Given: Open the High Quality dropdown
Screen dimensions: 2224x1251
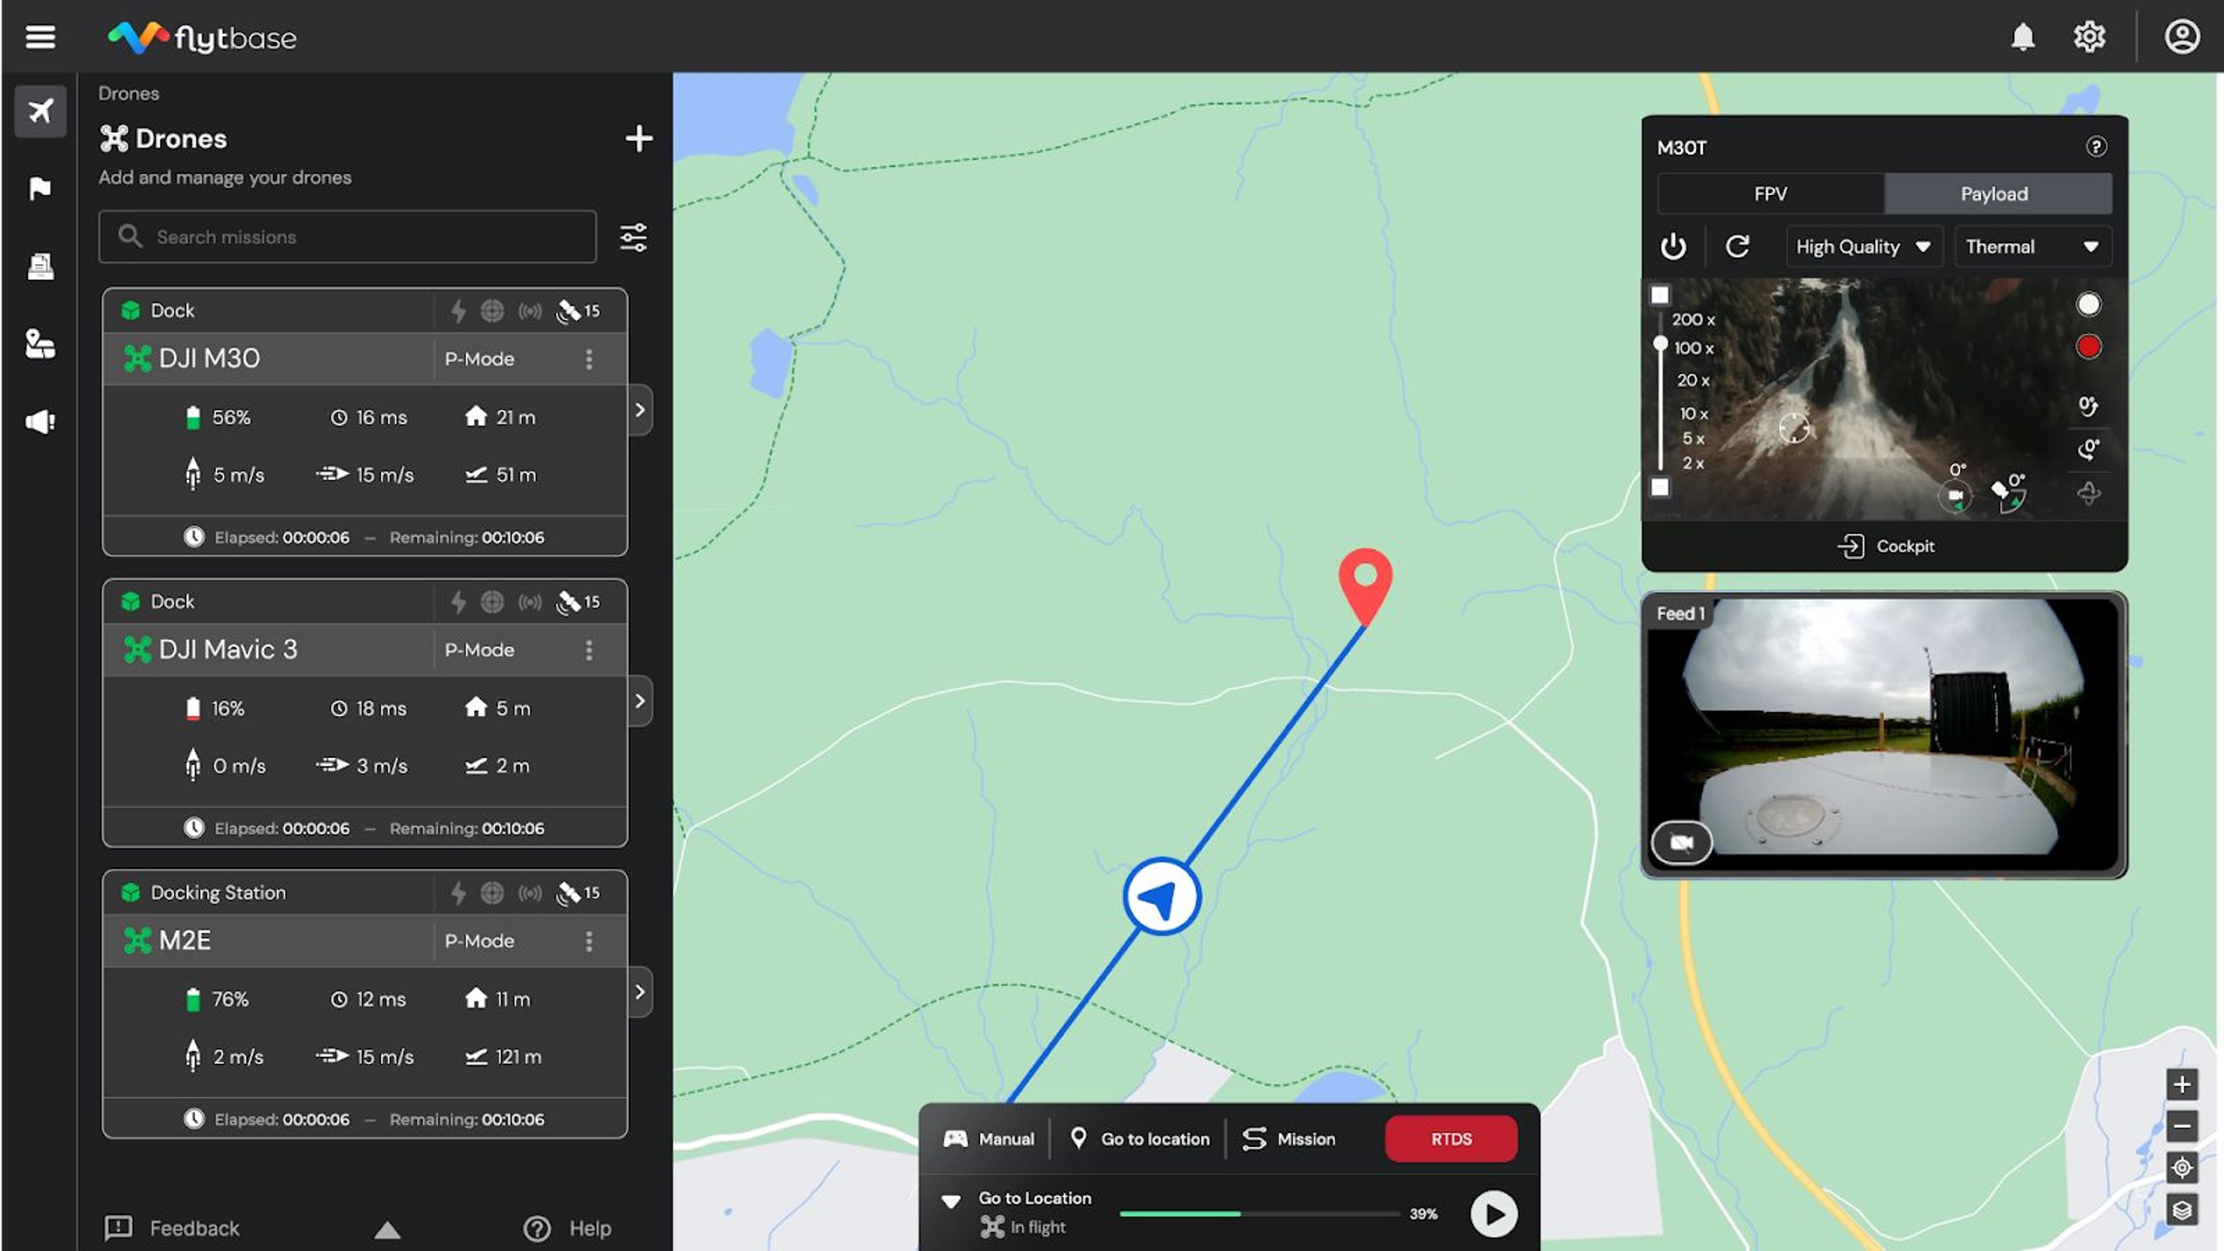Looking at the screenshot, I should coord(1864,247).
